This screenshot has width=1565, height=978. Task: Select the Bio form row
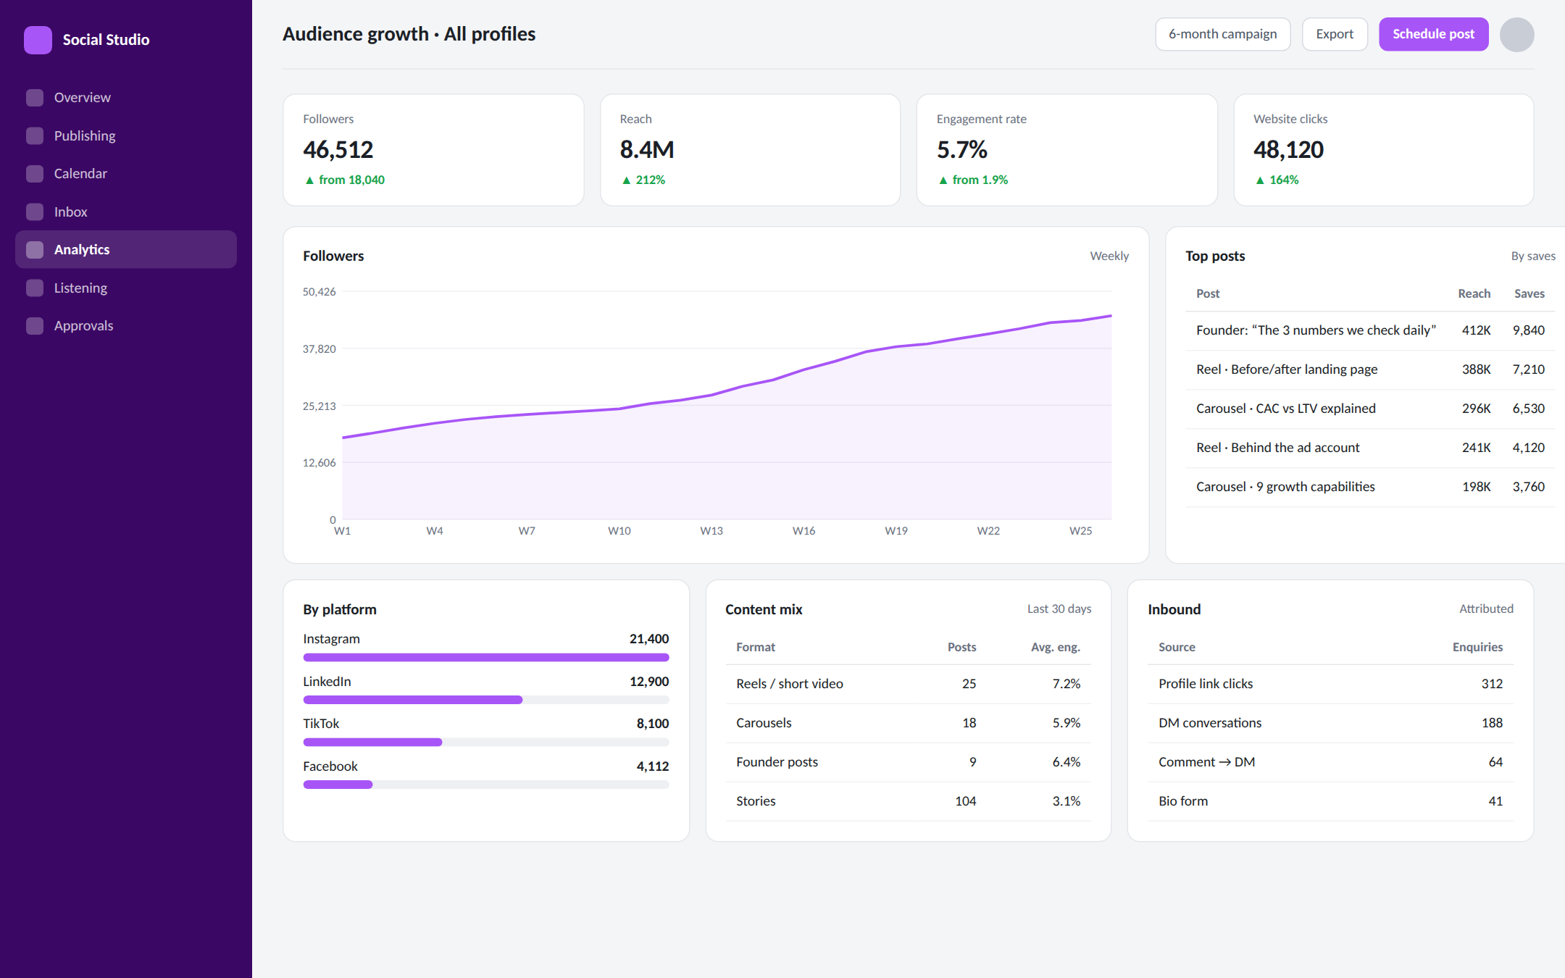pyautogui.click(x=1331, y=801)
